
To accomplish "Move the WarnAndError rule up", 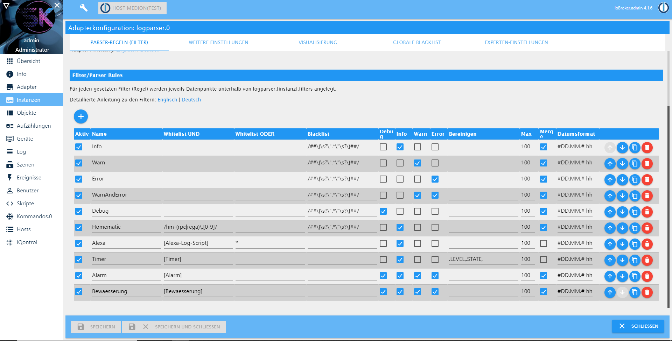I will (610, 196).
